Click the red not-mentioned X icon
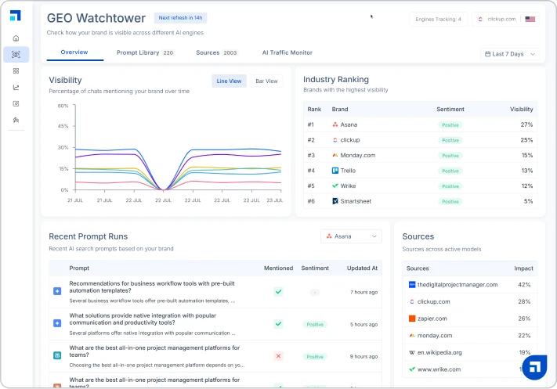 pos(279,356)
